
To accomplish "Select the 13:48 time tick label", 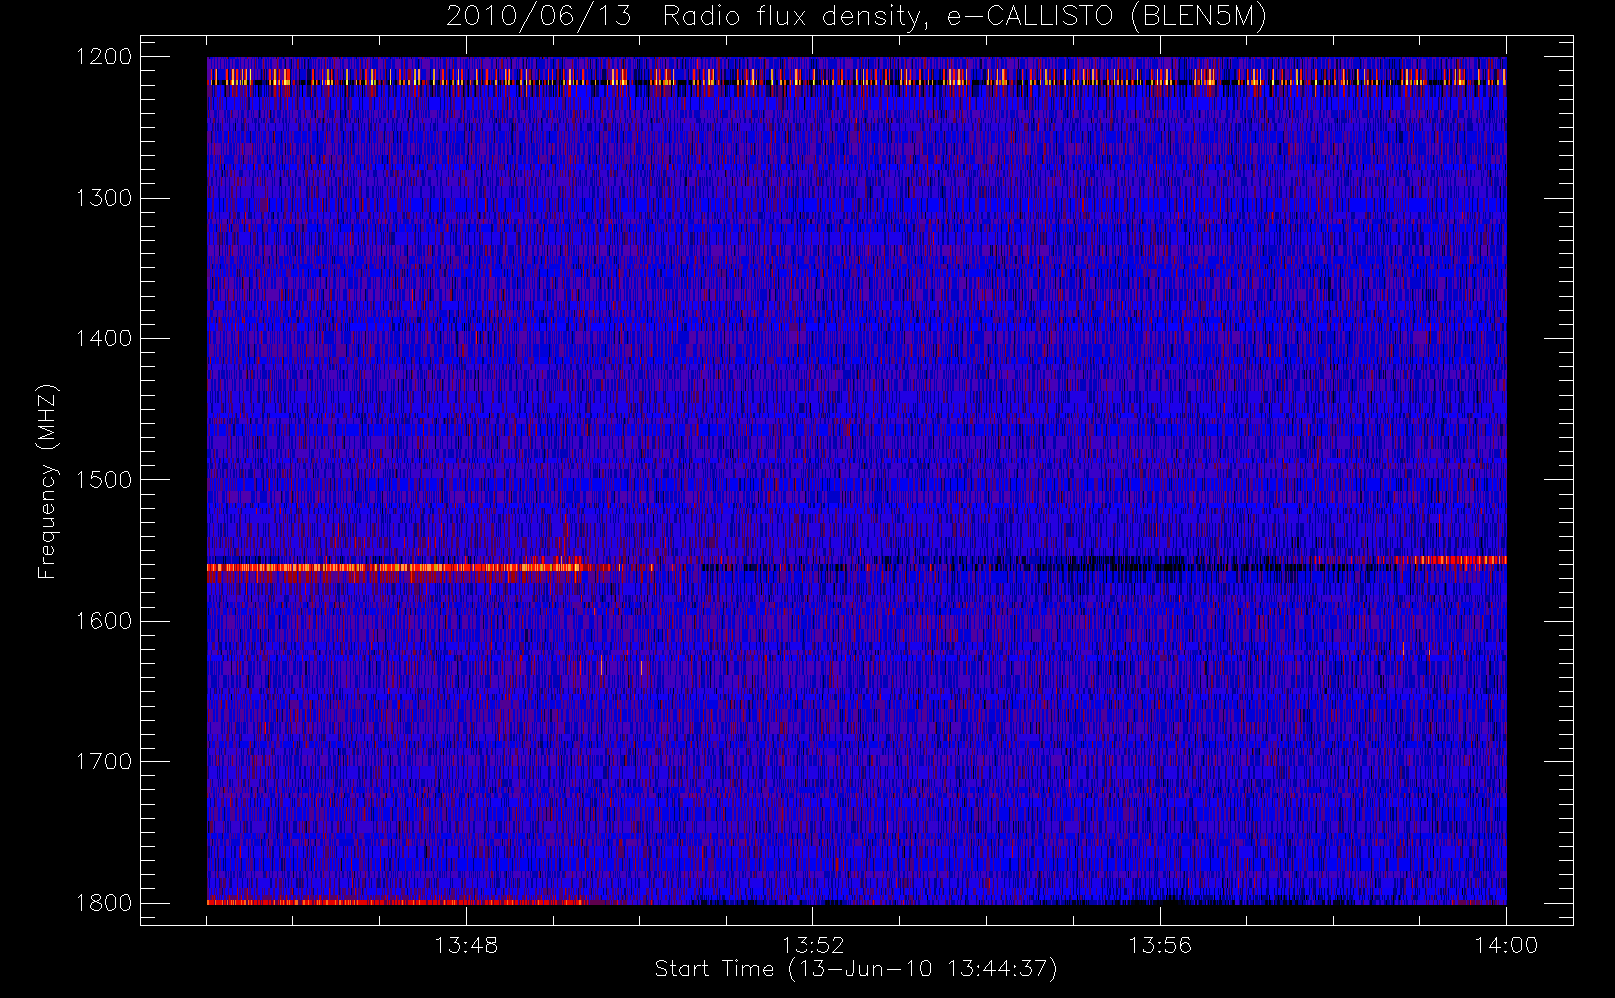I will (x=466, y=945).
